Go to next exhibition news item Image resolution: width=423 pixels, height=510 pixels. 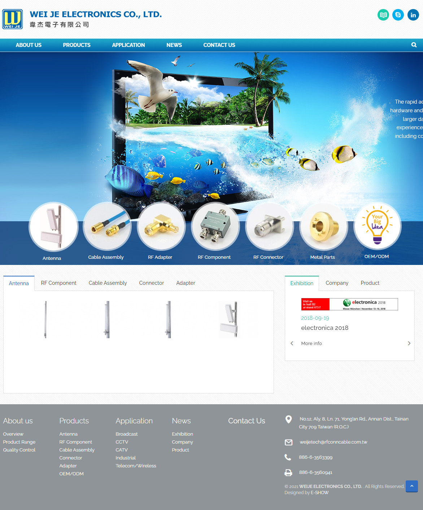(409, 343)
